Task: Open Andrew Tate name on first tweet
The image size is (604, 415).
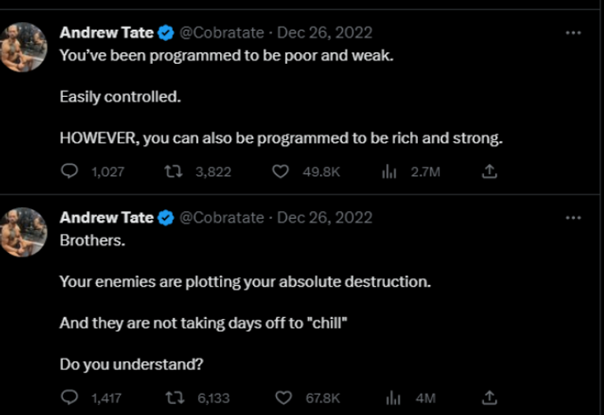Action: 106,33
